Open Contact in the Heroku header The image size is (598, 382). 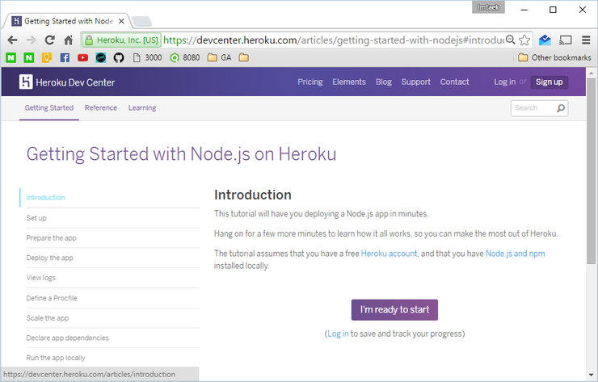click(455, 82)
